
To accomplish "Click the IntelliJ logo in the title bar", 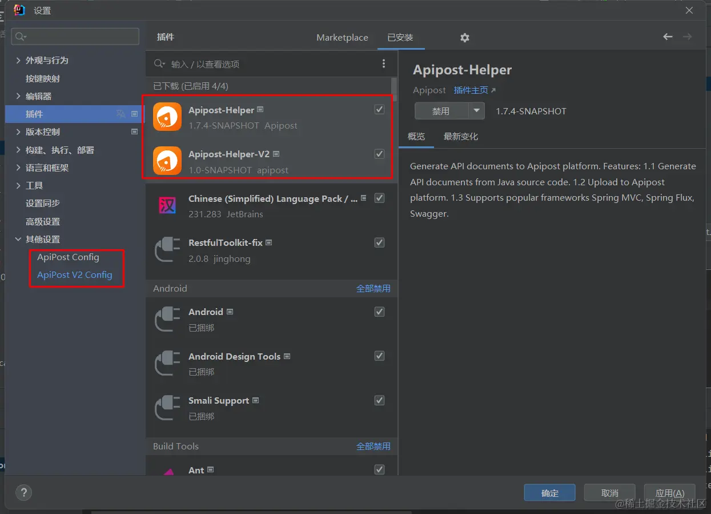I will [x=19, y=10].
